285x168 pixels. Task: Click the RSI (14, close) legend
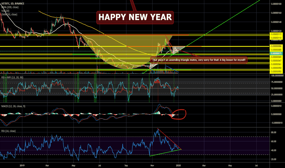(9, 131)
